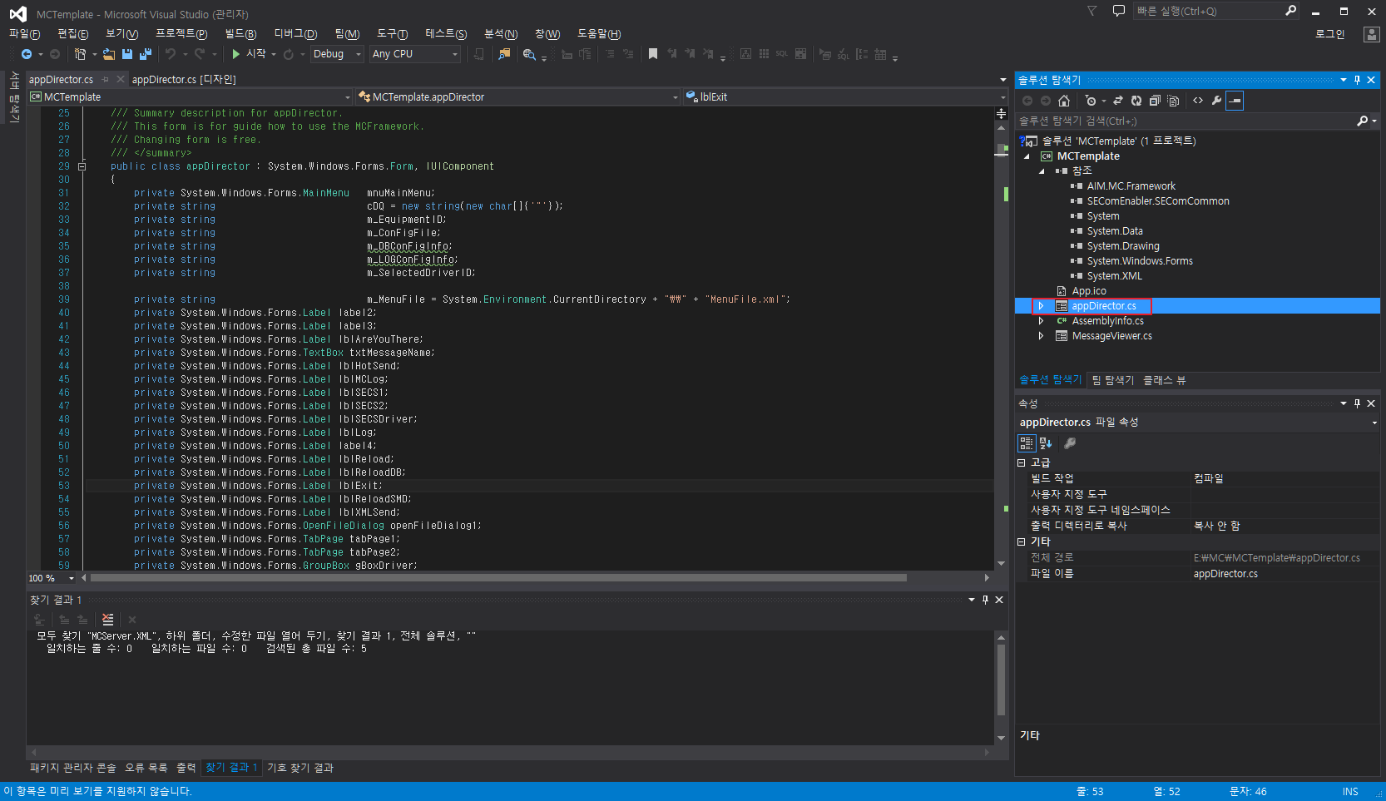This screenshot has height=801, width=1386.
Task: Toggle Preview Selected Items in Solution Explorer
Action: 1235,101
